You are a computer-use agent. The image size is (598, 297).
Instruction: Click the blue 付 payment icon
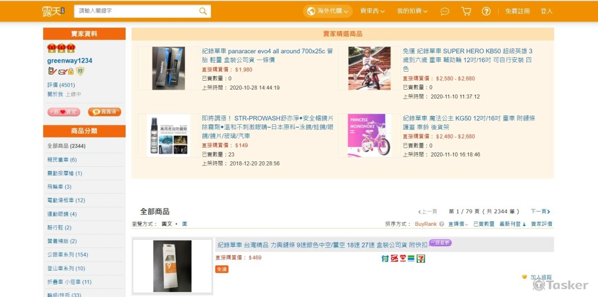click(x=385, y=259)
